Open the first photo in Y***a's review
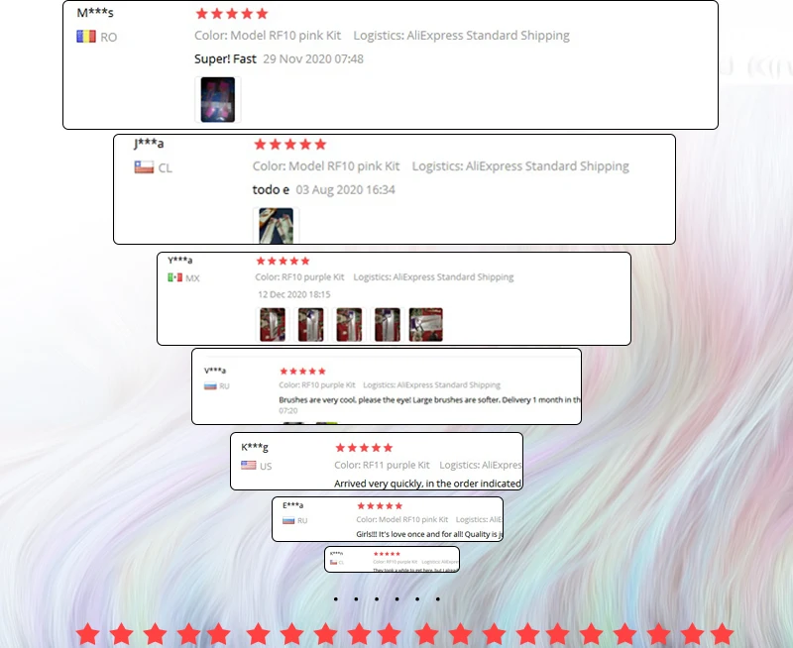This screenshot has height=648, width=793. (273, 325)
